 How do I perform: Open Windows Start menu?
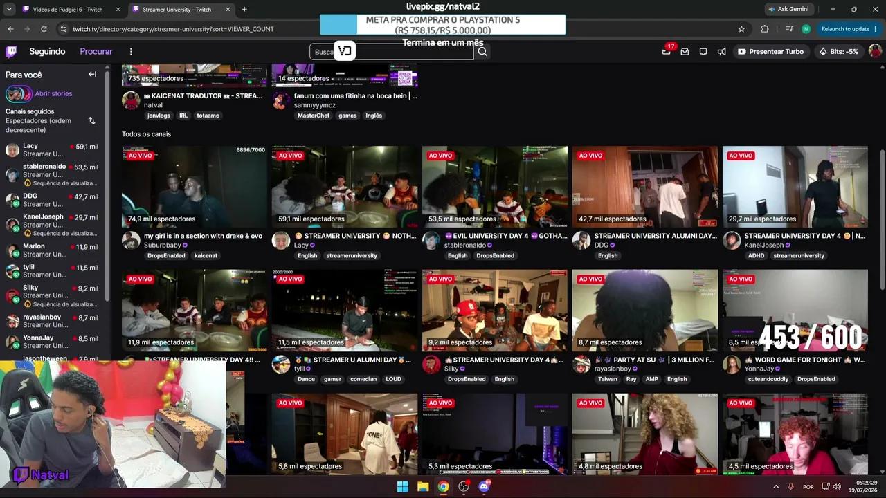pyautogui.click(x=402, y=487)
